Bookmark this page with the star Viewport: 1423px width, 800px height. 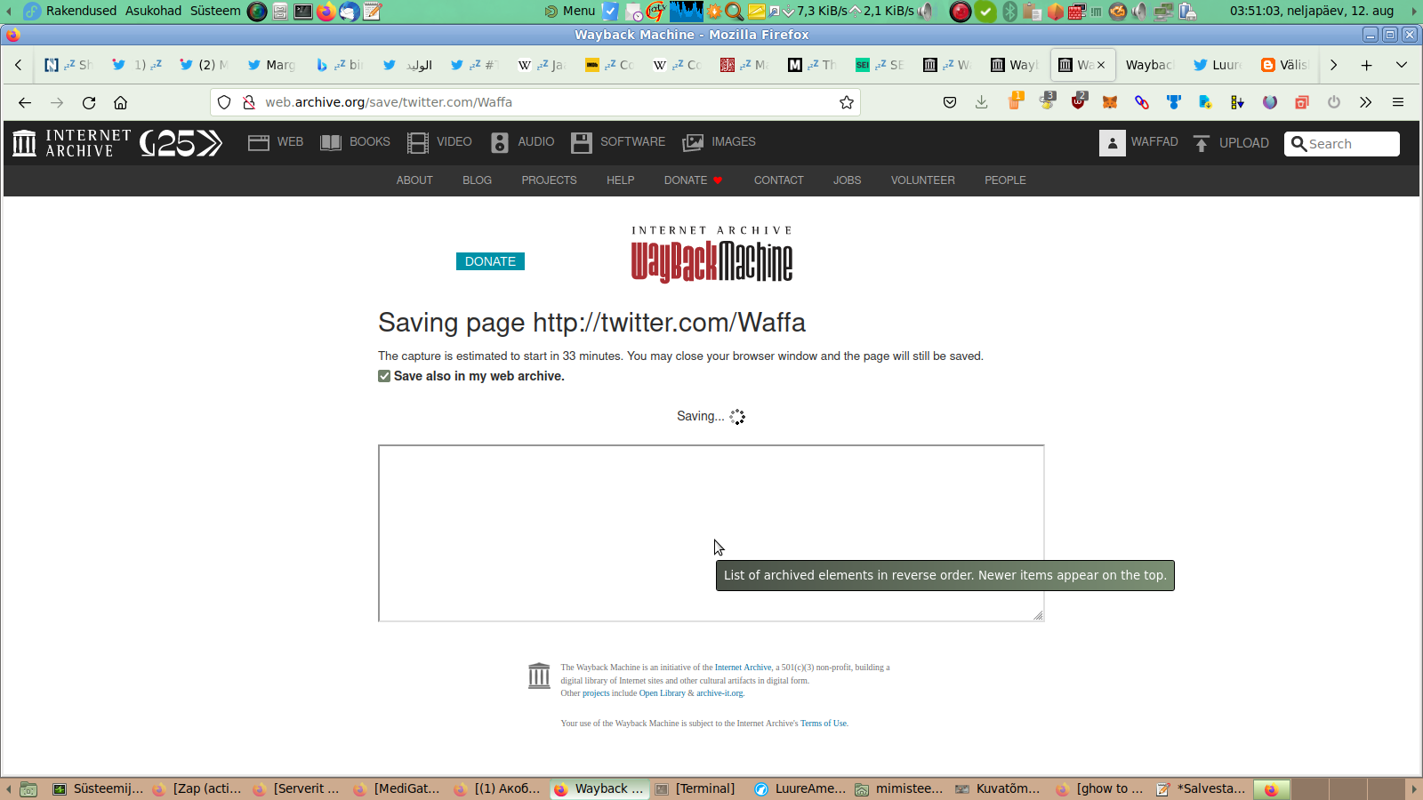pyautogui.click(x=847, y=102)
